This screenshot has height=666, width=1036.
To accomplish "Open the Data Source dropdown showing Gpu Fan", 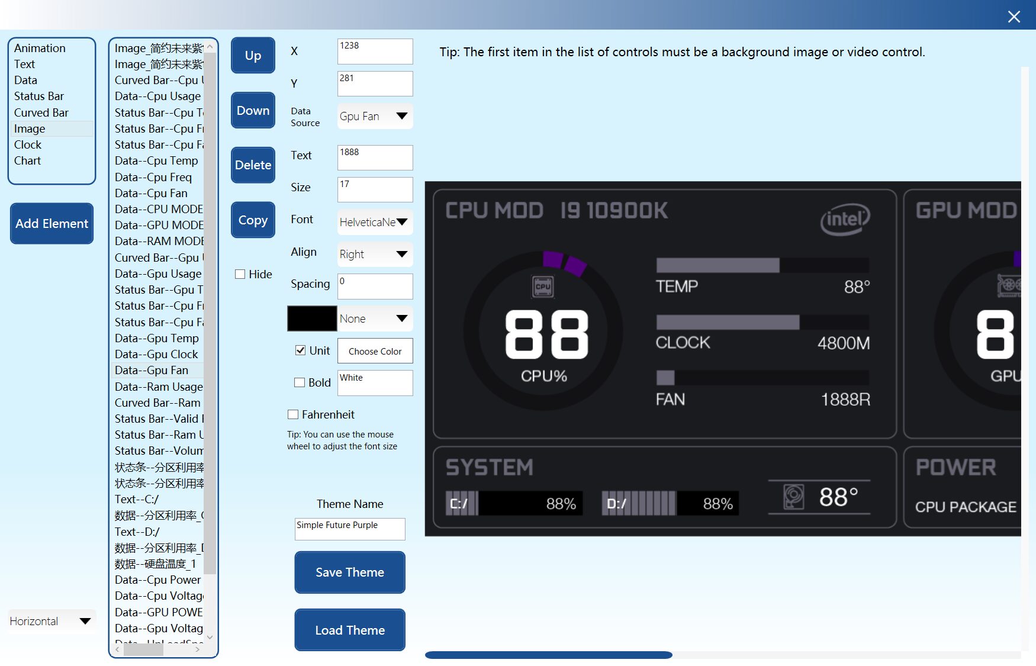I will click(375, 117).
